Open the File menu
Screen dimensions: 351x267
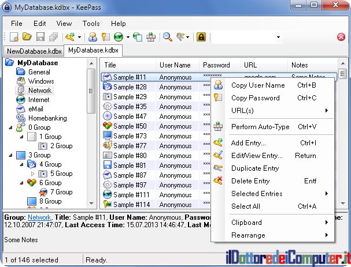coord(17,24)
